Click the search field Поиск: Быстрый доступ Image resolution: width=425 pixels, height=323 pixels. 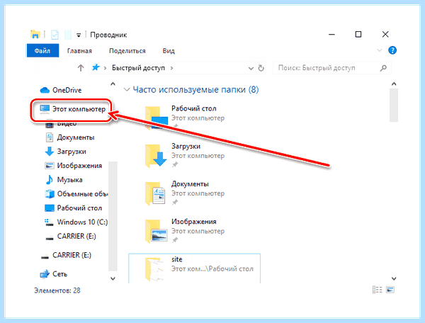[x=332, y=68]
